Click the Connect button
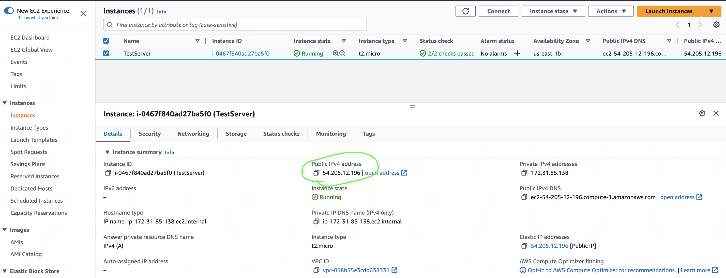 [x=498, y=11]
